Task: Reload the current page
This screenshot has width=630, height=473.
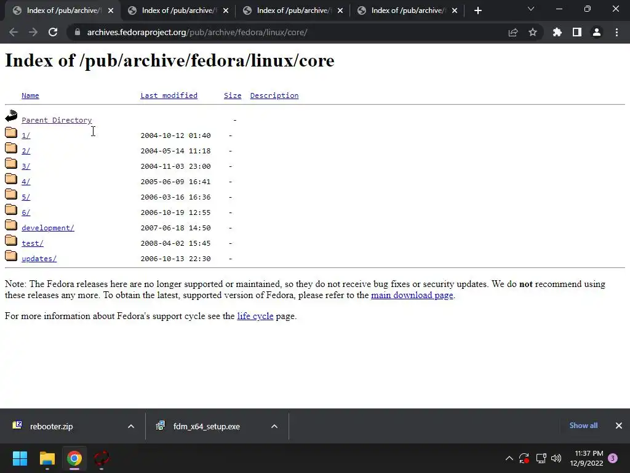Action: pos(53,32)
